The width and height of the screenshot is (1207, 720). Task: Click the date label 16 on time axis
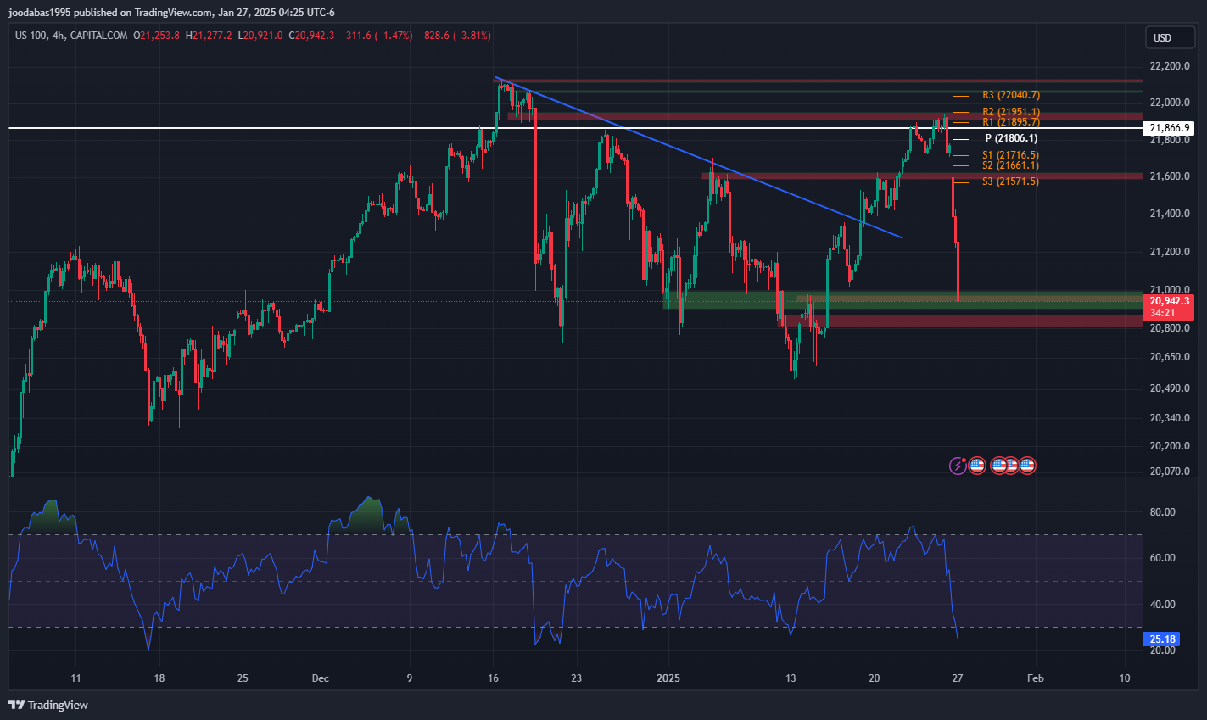(x=494, y=678)
